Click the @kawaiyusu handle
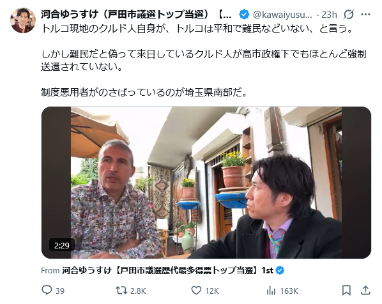The width and height of the screenshot is (382, 304). point(282,15)
